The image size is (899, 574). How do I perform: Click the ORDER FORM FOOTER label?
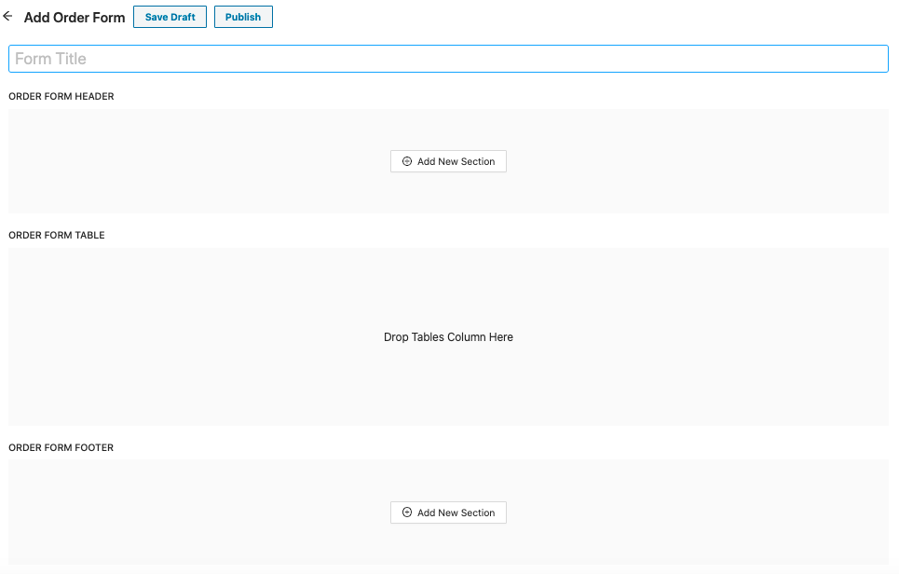point(61,448)
